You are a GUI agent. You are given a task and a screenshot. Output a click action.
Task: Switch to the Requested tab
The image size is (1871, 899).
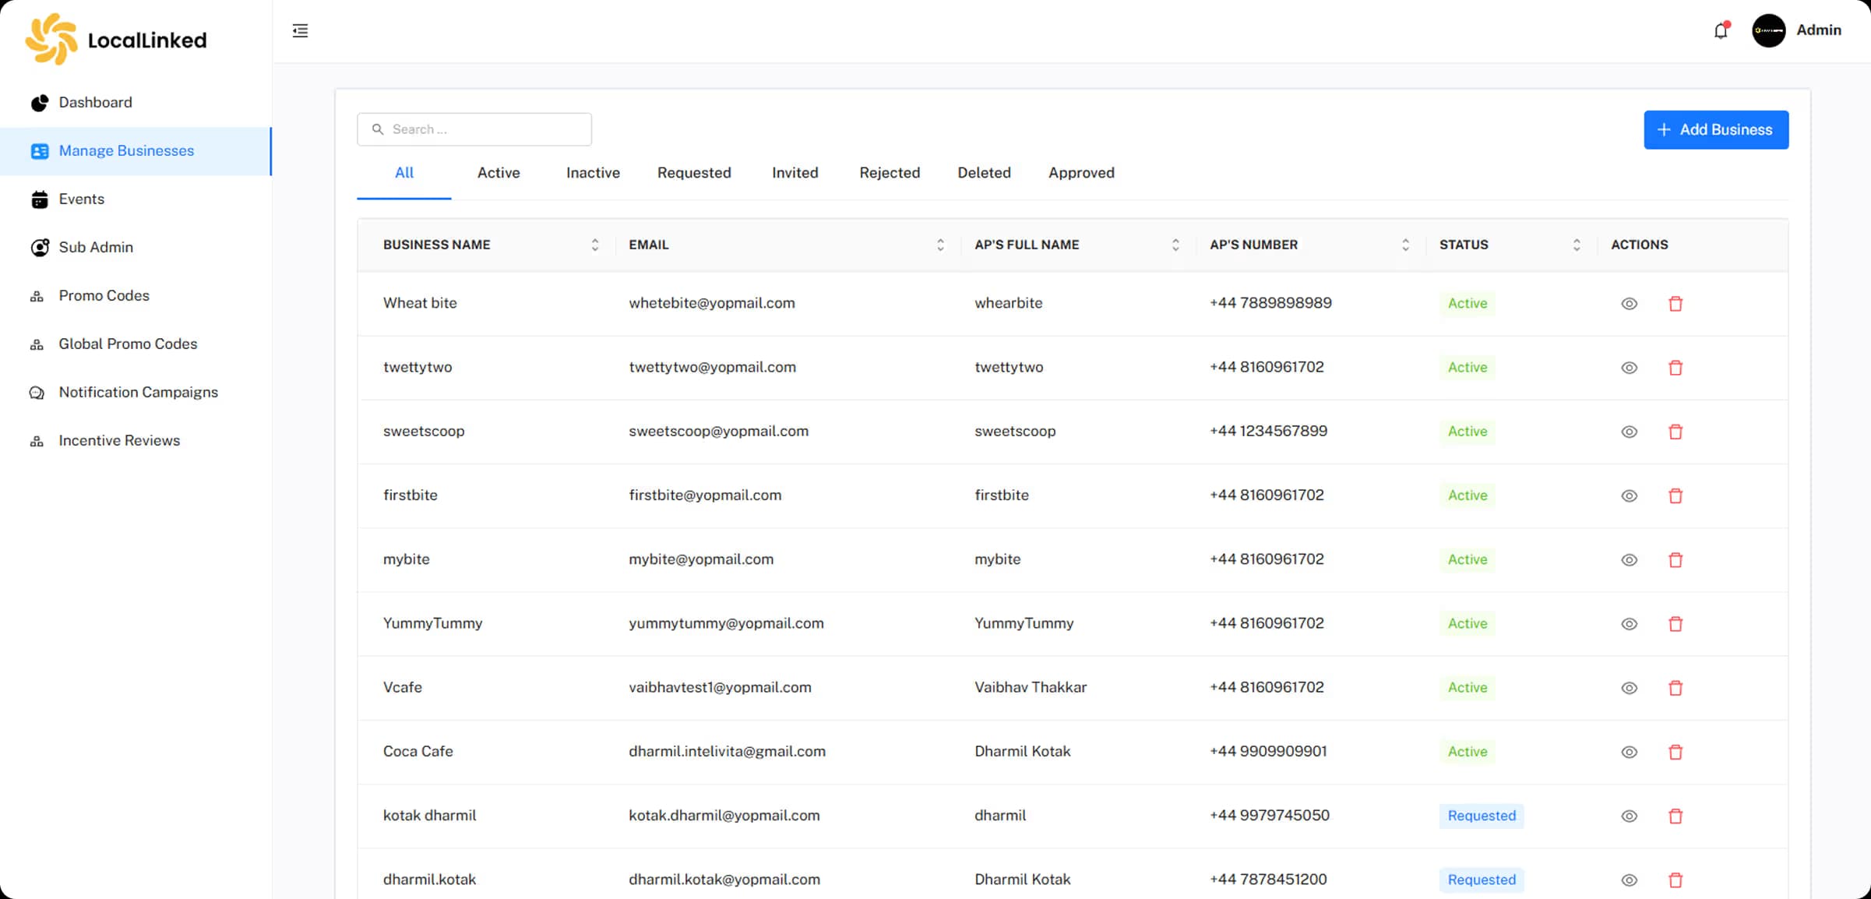(x=694, y=173)
